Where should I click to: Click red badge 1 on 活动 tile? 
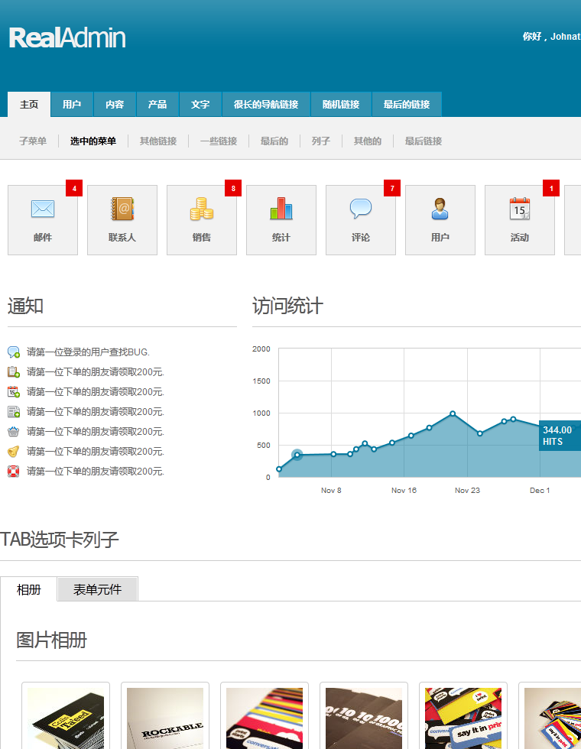click(x=551, y=188)
